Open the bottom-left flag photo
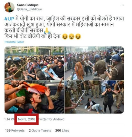This screenshot has width=132, height=137. coord(34,97)
